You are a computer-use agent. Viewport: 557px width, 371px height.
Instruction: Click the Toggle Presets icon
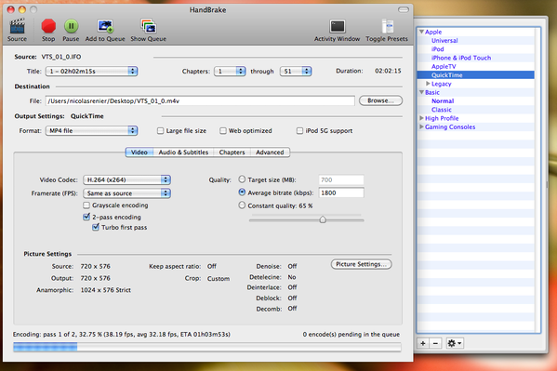[387, 26]
